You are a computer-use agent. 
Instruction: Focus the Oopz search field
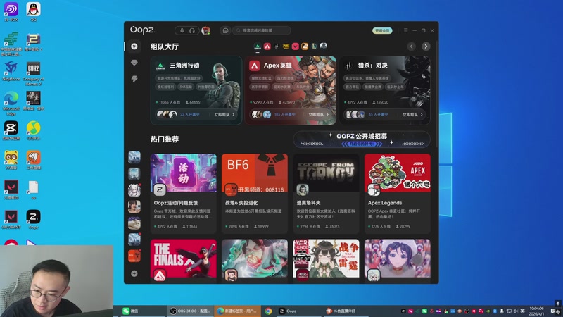pos(262,30)
